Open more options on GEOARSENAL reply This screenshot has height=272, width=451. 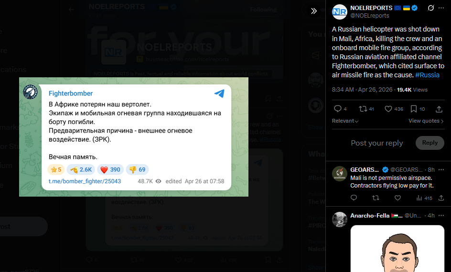click(441, 170)
